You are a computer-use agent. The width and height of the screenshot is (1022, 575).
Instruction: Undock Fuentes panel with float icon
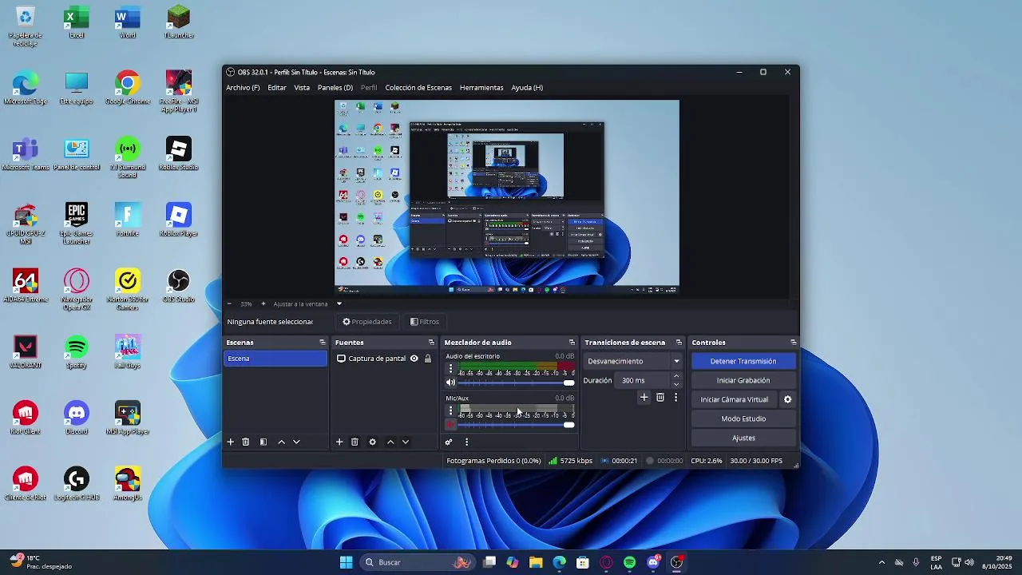coord(431,343)
